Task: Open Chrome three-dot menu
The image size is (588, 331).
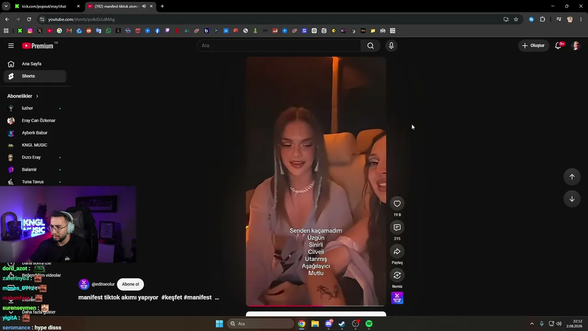Action: (x=581, y=19)
